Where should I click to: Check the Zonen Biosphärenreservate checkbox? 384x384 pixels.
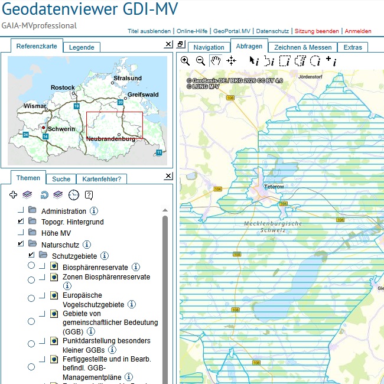pos(43,277)
